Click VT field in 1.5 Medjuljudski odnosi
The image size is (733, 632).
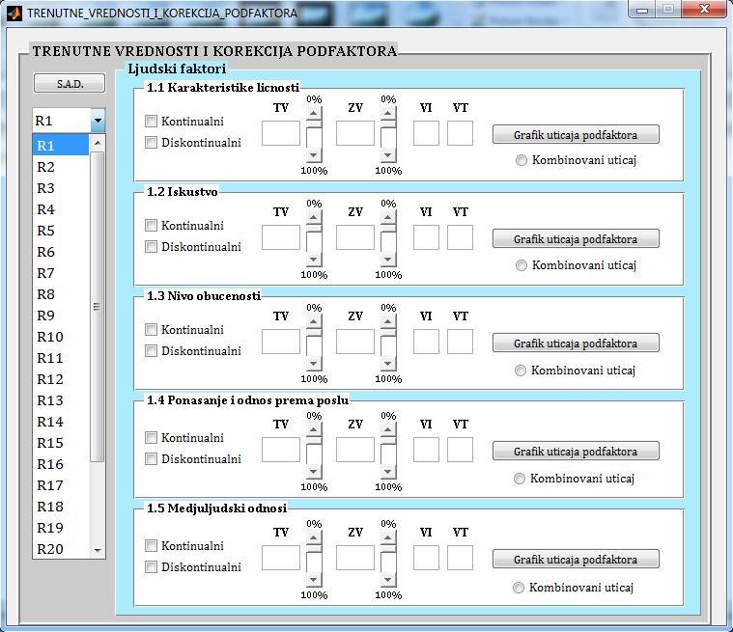(460, 558)
